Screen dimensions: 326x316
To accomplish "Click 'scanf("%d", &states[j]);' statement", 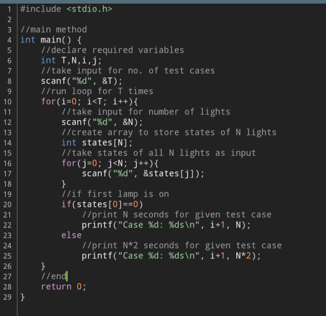I will point(143,174).
